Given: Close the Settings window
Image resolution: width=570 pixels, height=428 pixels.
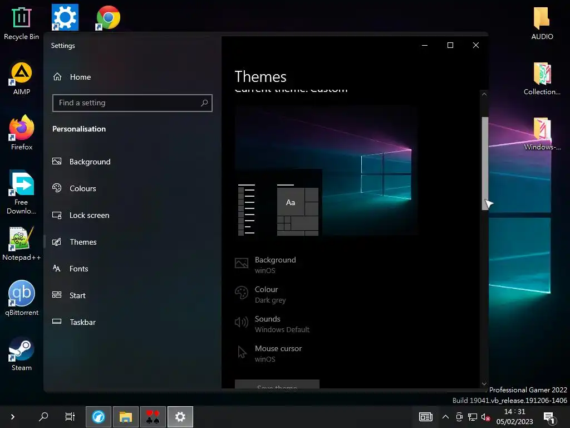Looking at the screenshot, I should click(x=475, y=45).
